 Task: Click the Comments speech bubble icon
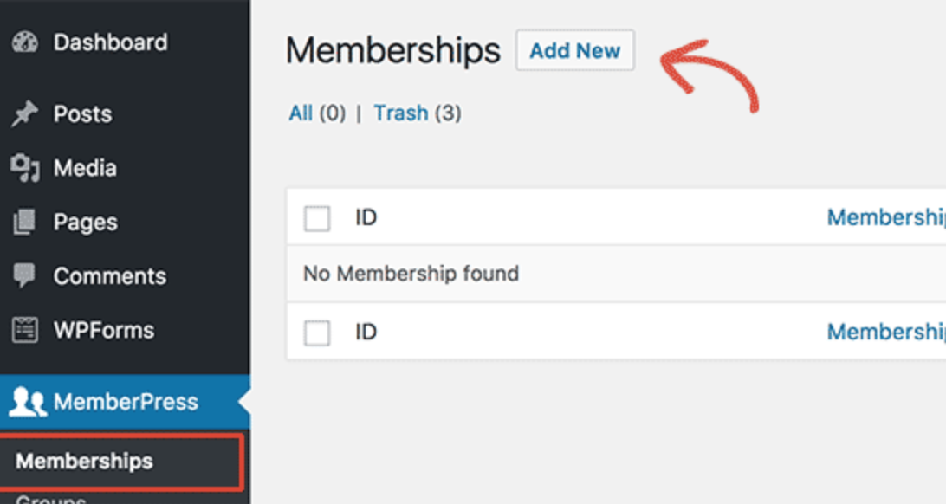pos(25,276)
